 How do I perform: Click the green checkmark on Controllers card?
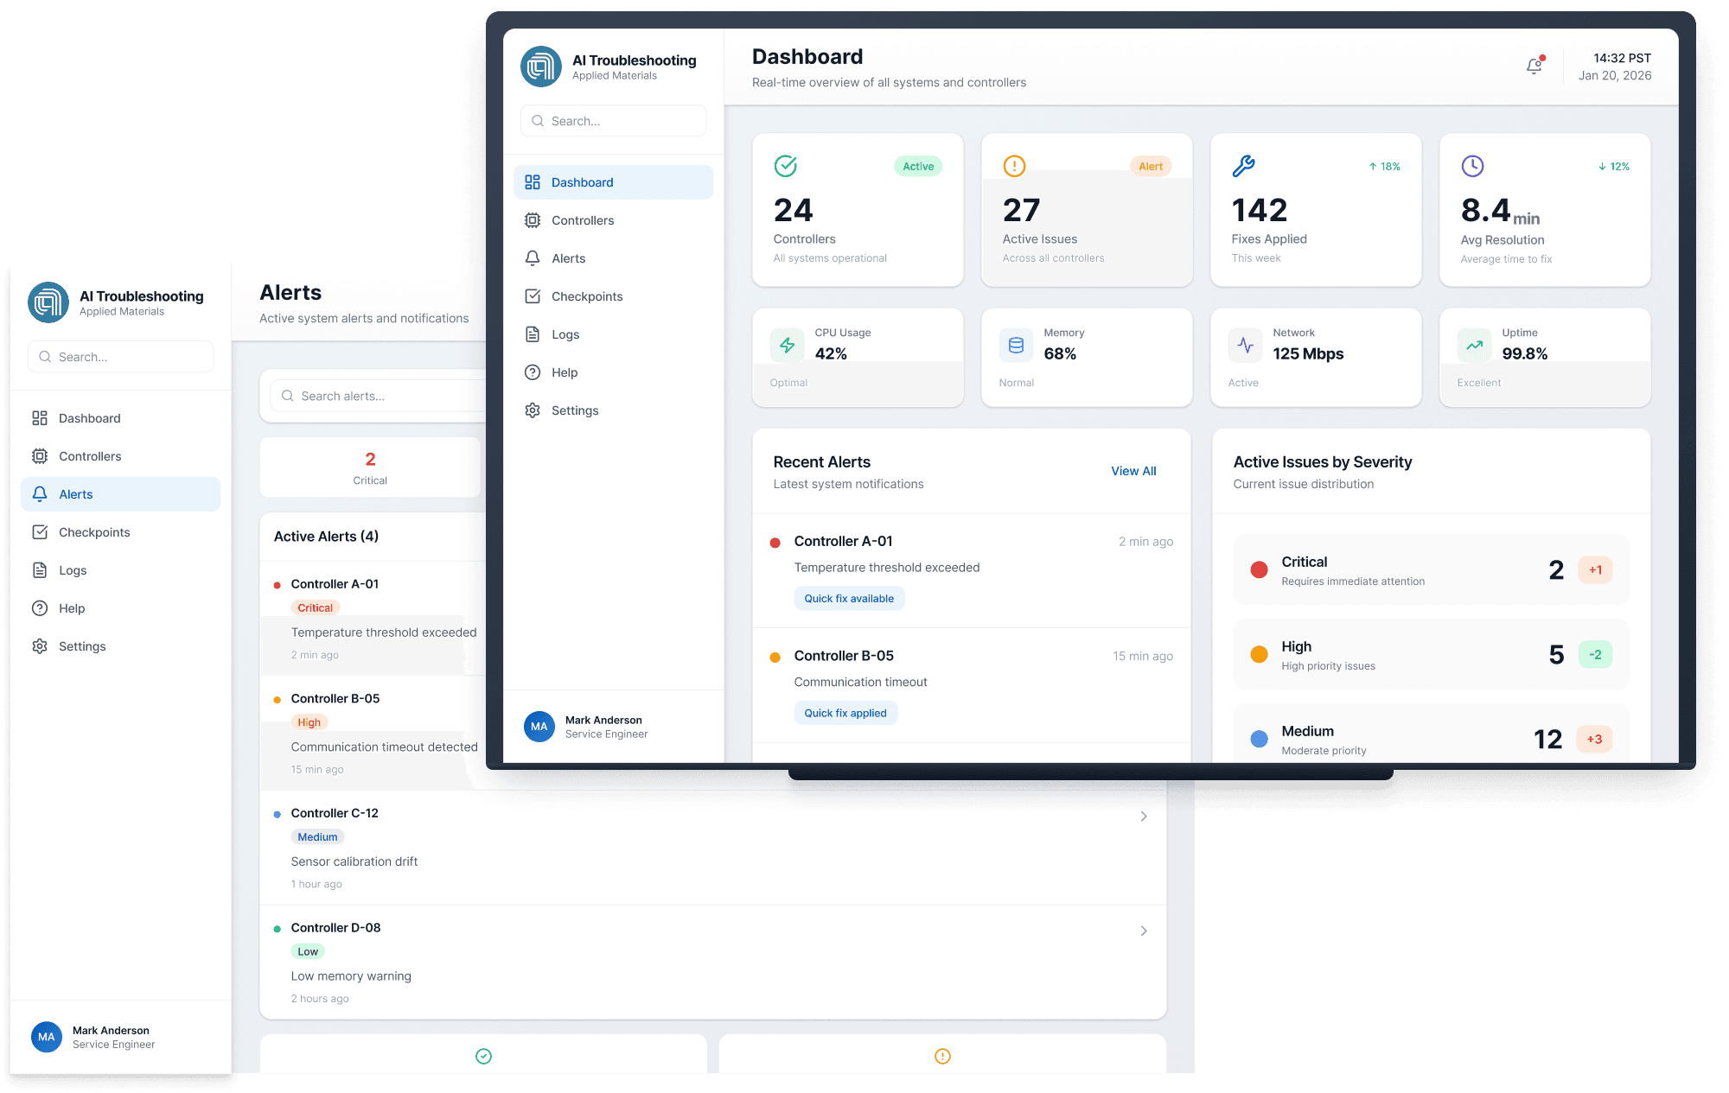(x=785, y=166)
